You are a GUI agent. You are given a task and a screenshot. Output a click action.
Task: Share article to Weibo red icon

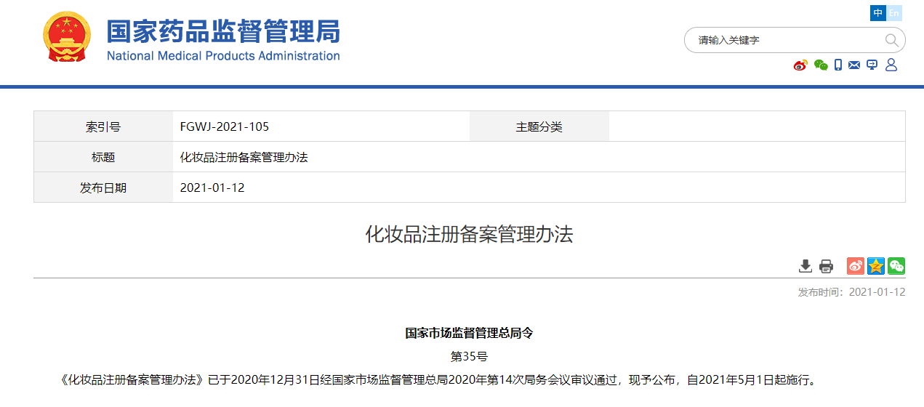pos(856,266)
